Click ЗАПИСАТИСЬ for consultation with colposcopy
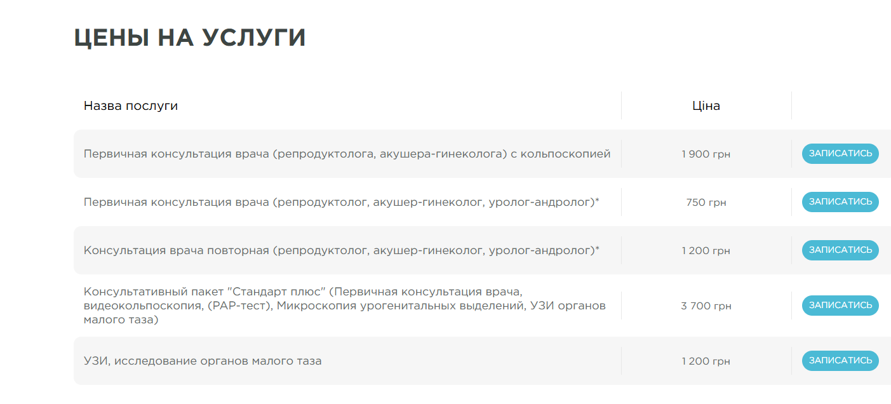Image resolution: width=891 pixels, height=404 pixels. pyautogui.click(x=840, y=154)
